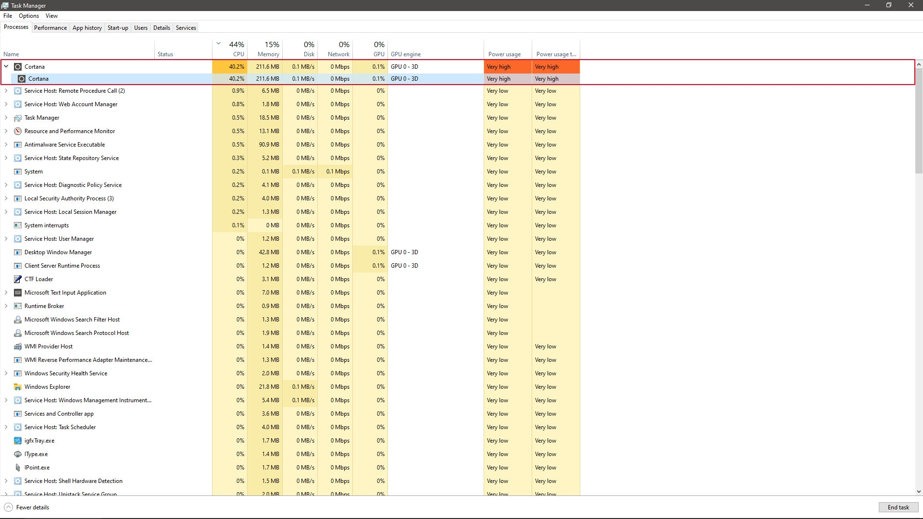Click the igfxTray.exe icon
This screenshot has height=519, width=923.
point(17,440)
